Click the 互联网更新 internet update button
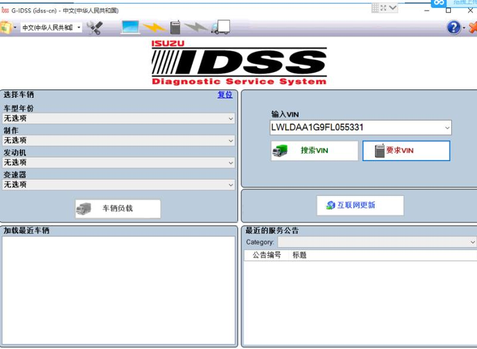Image resolution: width=477 pixels, height=349 pixels. tap(360, 205)
